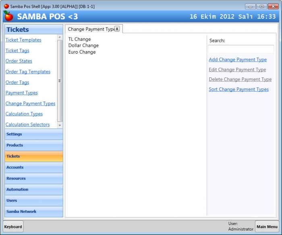Close the Change Payment Types tab
The height and width of the screenshot is (235, 282).
[117, 29]
